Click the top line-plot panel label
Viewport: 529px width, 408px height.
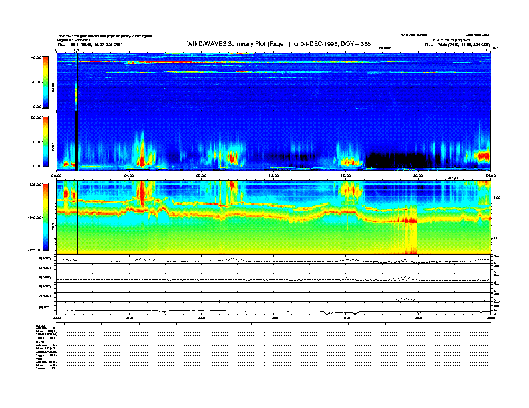[45, 259]
